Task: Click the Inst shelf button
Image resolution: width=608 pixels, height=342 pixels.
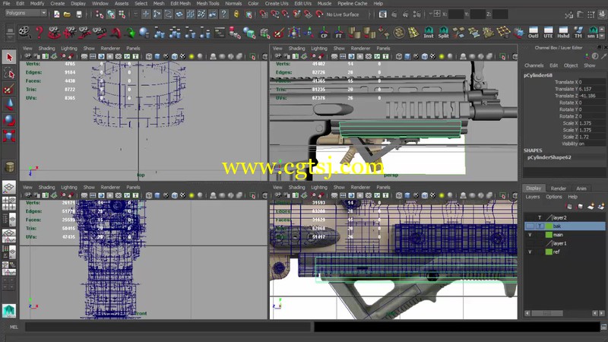Action: tap(429, 33)
